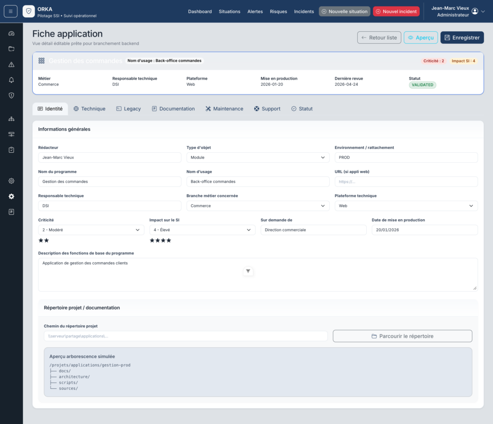
Task: Open the journal notes icon in the sidebar
Action: tap(12, 212)
